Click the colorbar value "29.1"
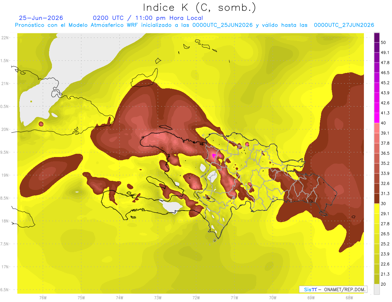The height and width of the screenshot is (302, 392). [385, 214]
